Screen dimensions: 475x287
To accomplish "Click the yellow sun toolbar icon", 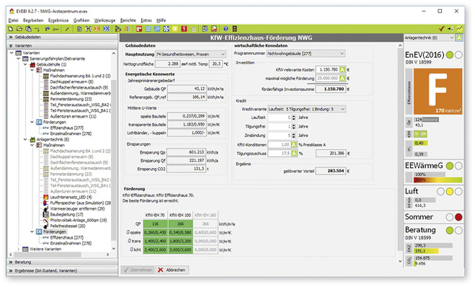I will point(175,29).
